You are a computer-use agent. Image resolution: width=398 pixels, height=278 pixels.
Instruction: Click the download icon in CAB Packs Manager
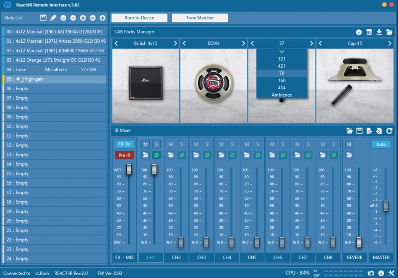[379, 32]
